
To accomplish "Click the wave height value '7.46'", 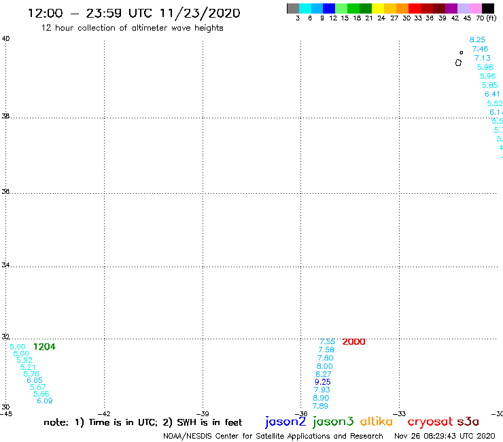I will pyautogui.click(x=480, y=49).
